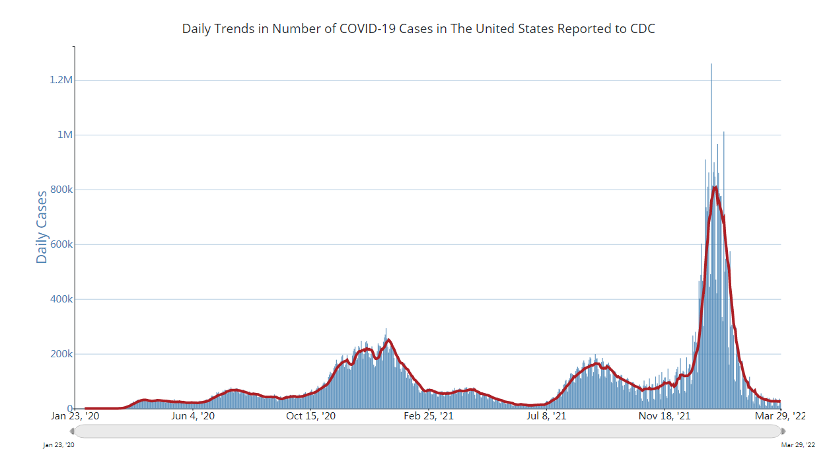
Task: Click the left handle of the date range slider
Action: (73, 431)
